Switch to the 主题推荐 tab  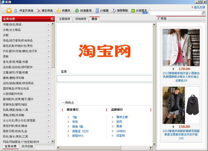click(x=65, y=19)
